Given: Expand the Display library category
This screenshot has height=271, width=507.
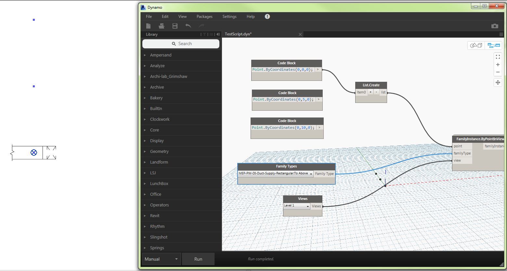Looking at the screenshot, I should 181,141.
